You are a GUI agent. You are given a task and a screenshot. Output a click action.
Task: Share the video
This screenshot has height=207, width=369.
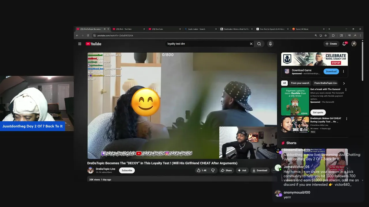pyautogui.click(x=226, y=170)
